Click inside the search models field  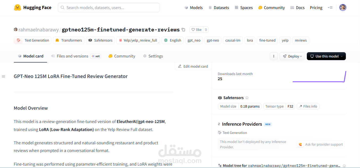pos(109,7)
